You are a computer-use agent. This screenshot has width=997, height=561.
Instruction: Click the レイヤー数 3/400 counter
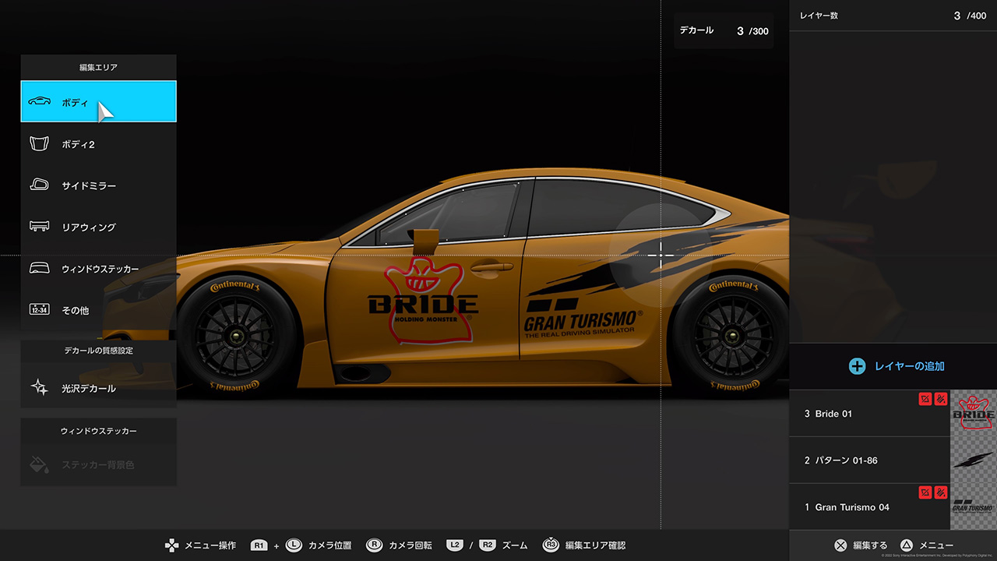(x=893, y=16)
